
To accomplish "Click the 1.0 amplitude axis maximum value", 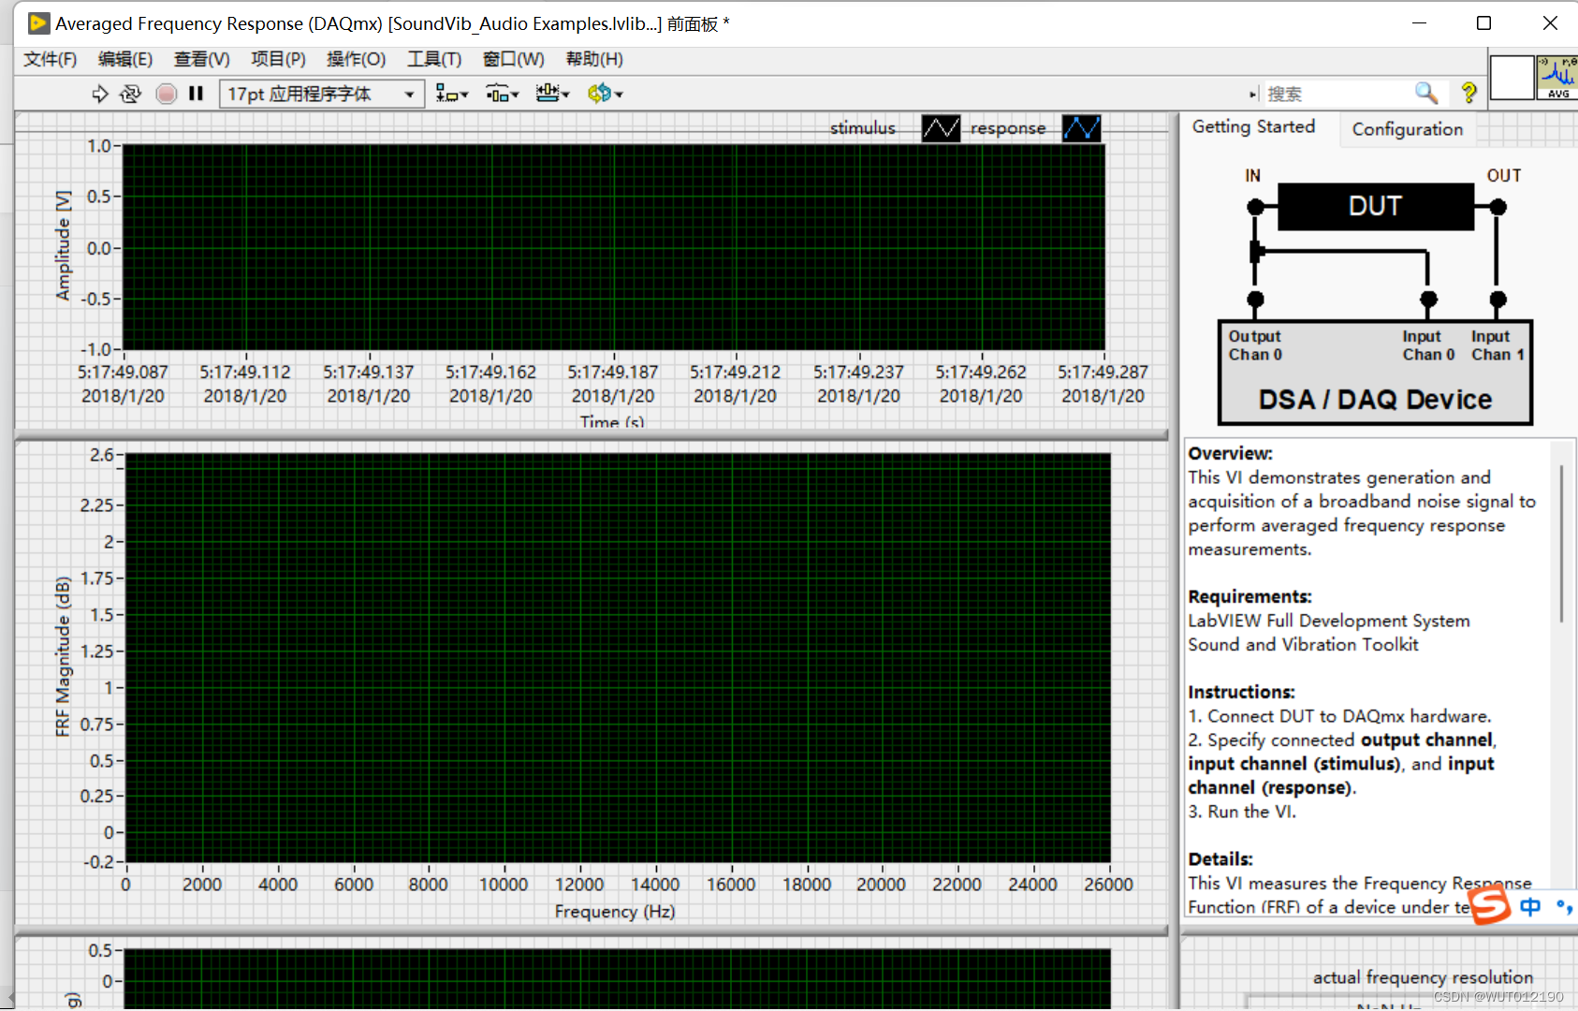I will click(x=99, y=146).
